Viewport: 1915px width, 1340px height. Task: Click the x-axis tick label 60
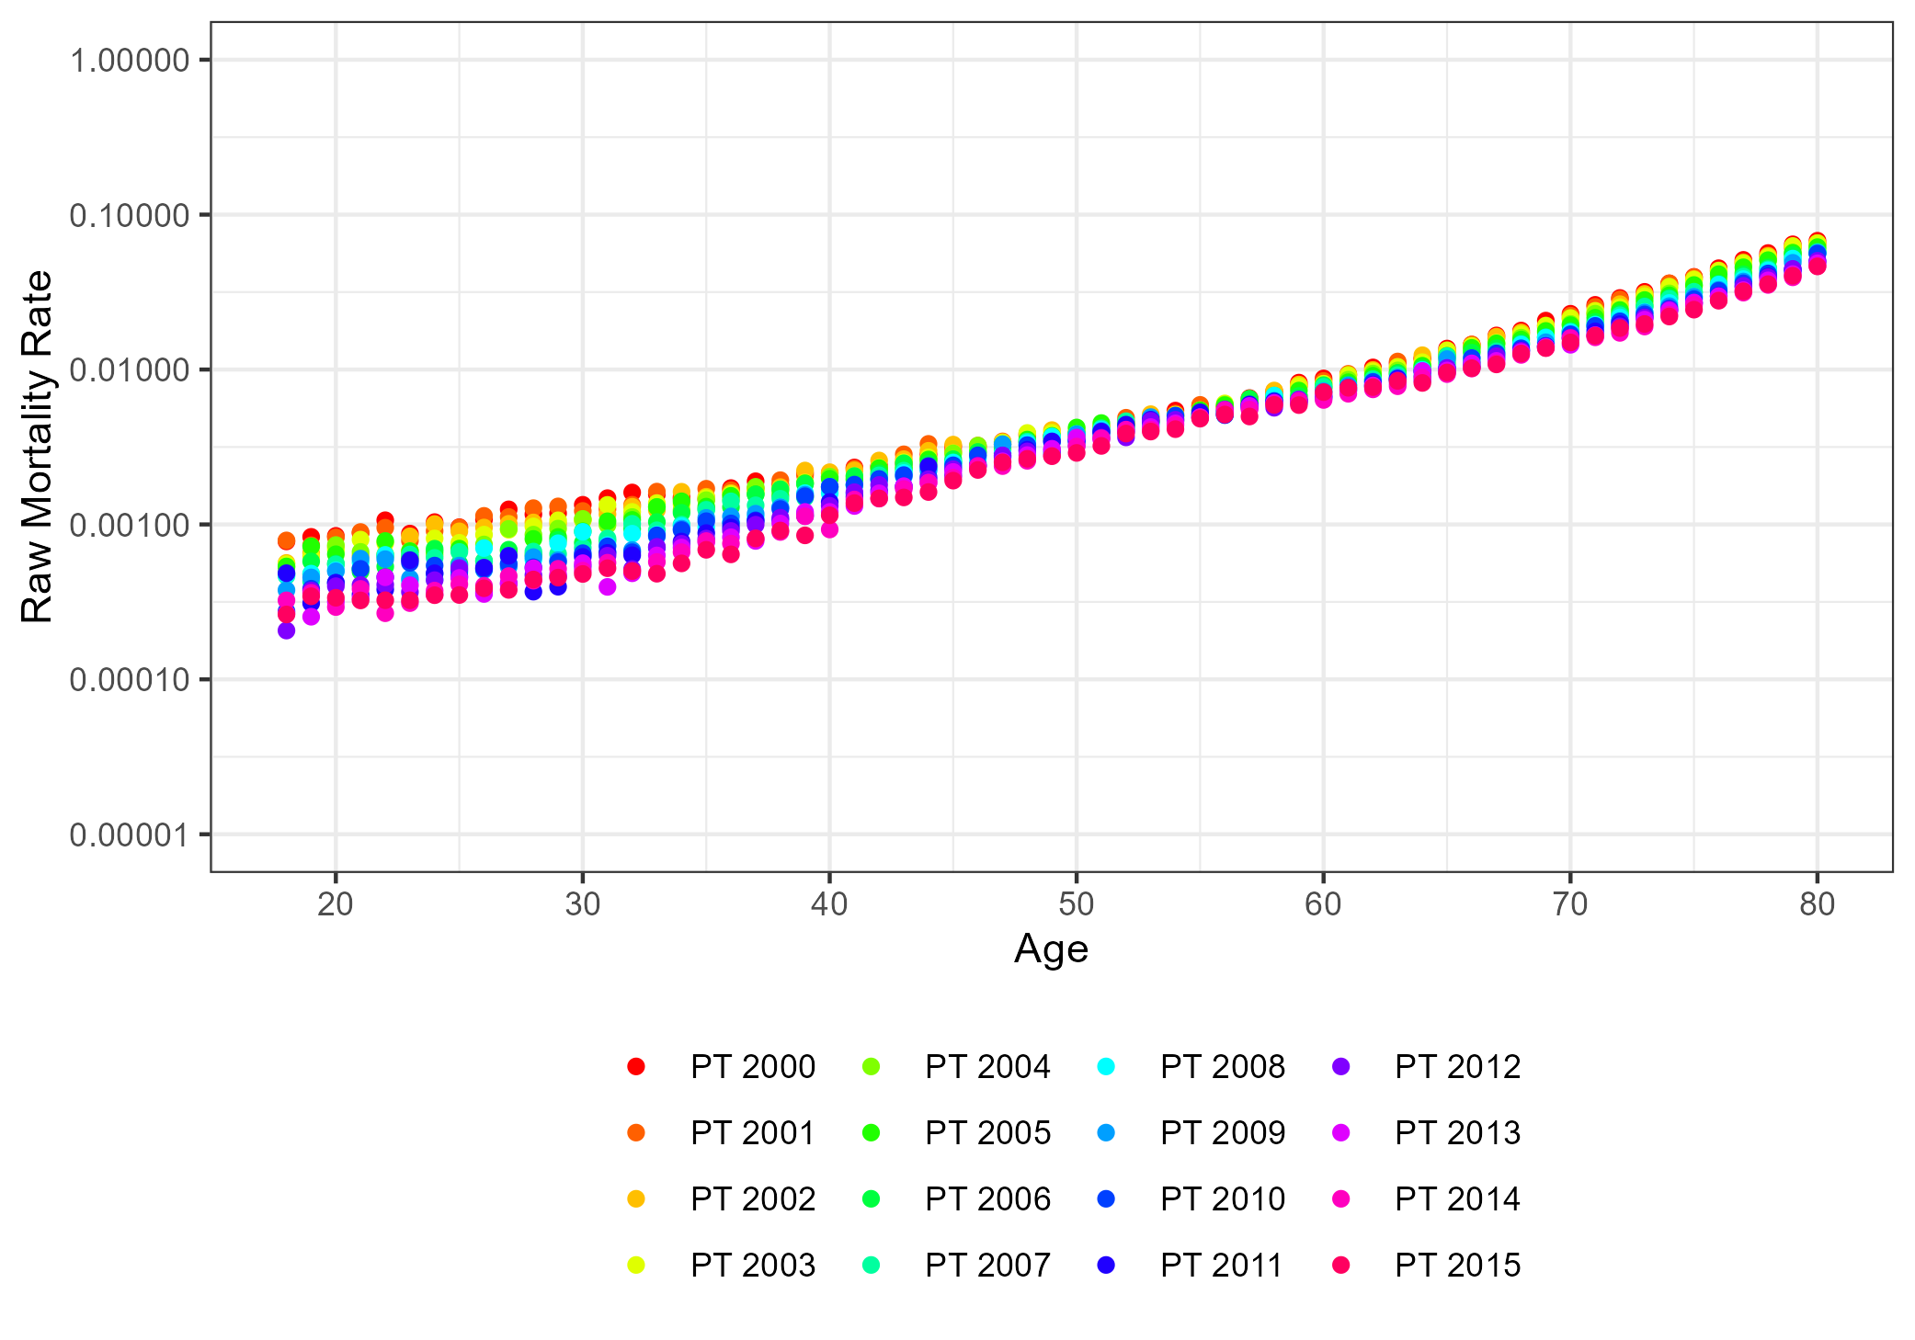pos(1323,904)
